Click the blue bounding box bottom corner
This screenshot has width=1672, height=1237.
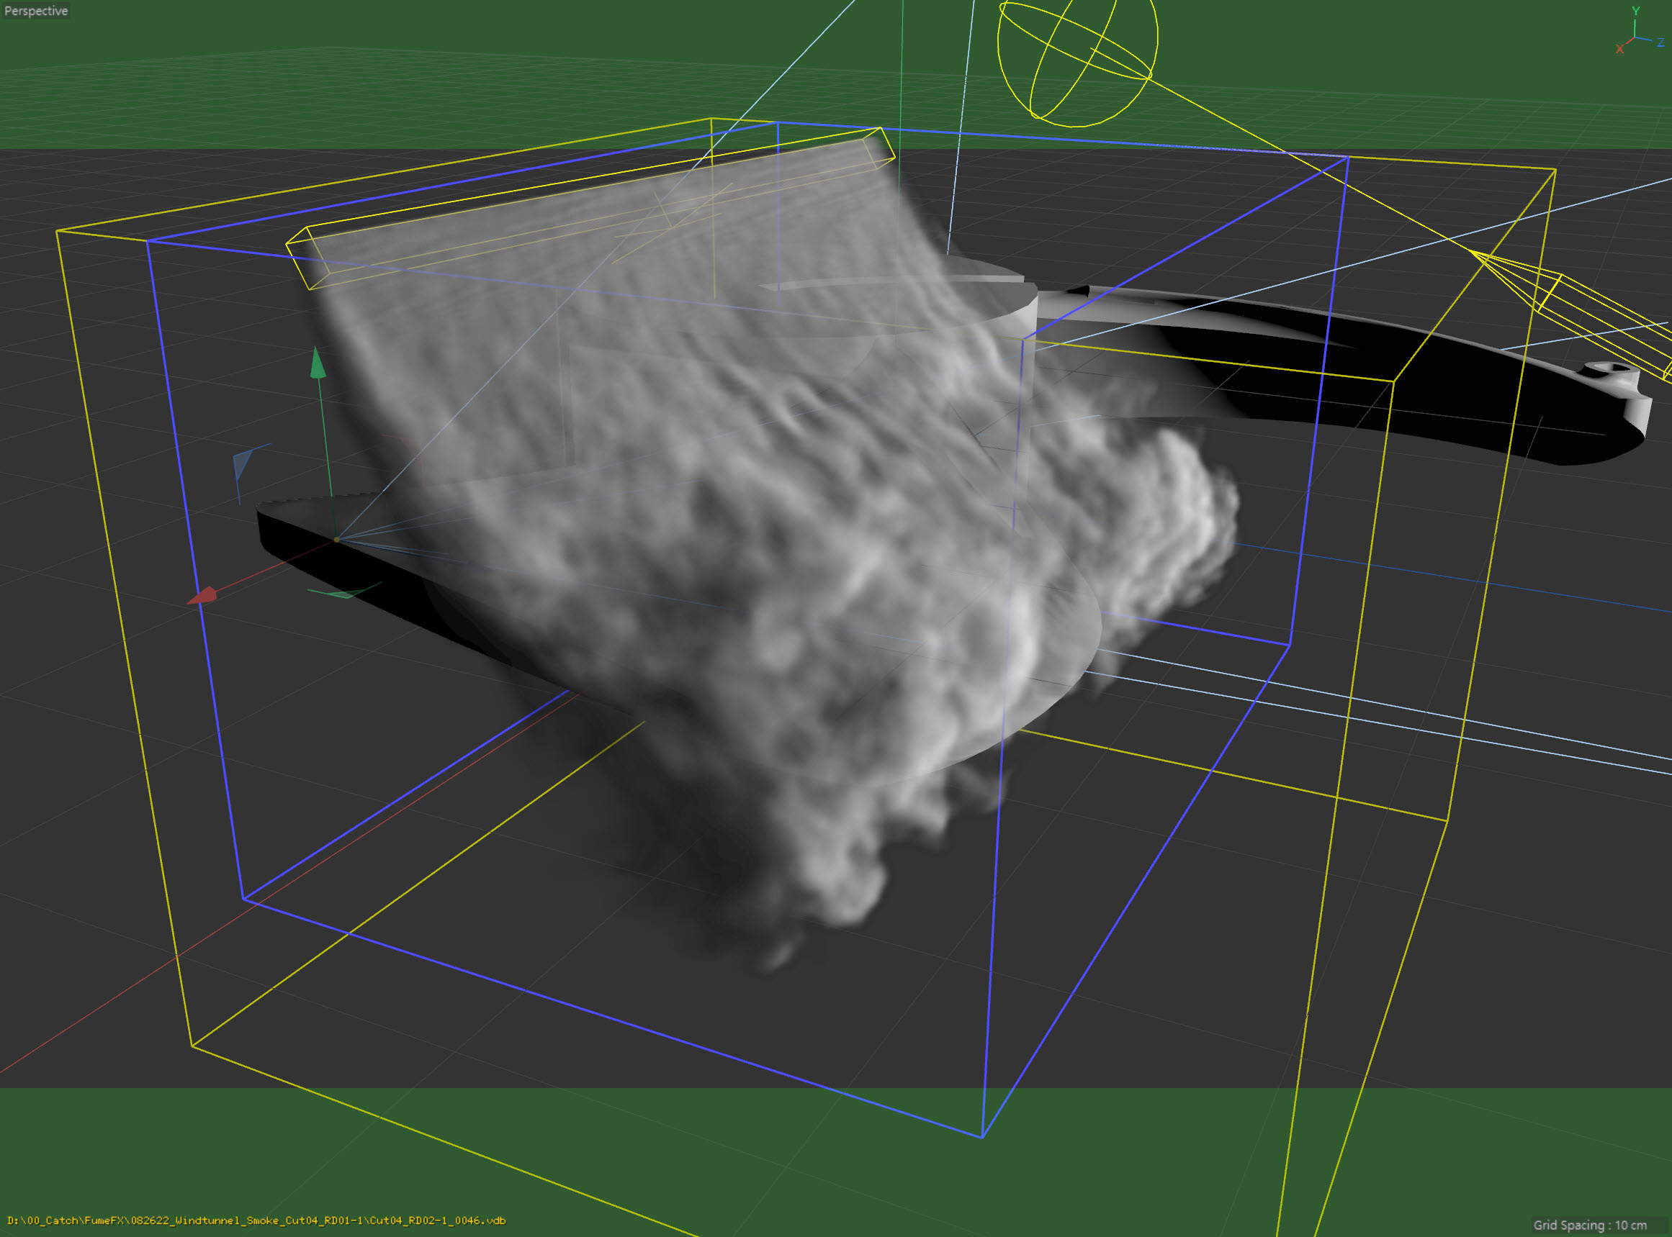tap(982, 1138)
